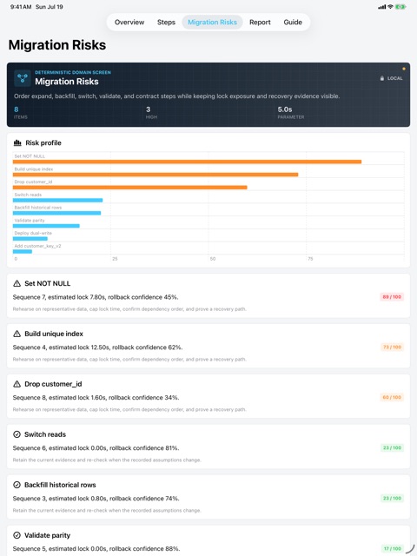Click the 9:41 AM clock in status bar

[x=21, y=7]
